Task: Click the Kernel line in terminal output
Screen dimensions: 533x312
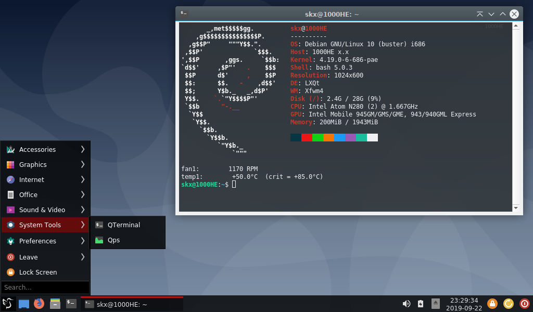Action: tap(334, 60)
